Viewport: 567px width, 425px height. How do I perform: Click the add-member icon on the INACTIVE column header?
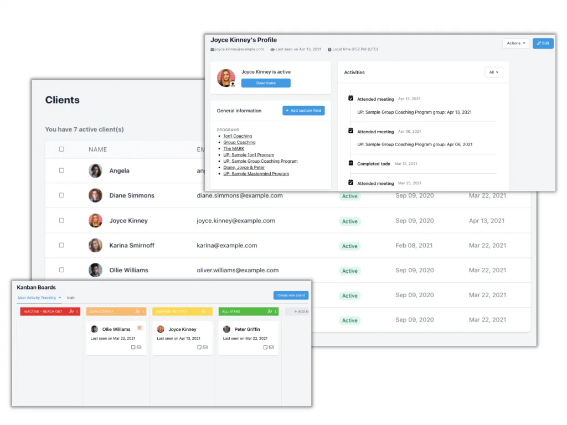72,311
